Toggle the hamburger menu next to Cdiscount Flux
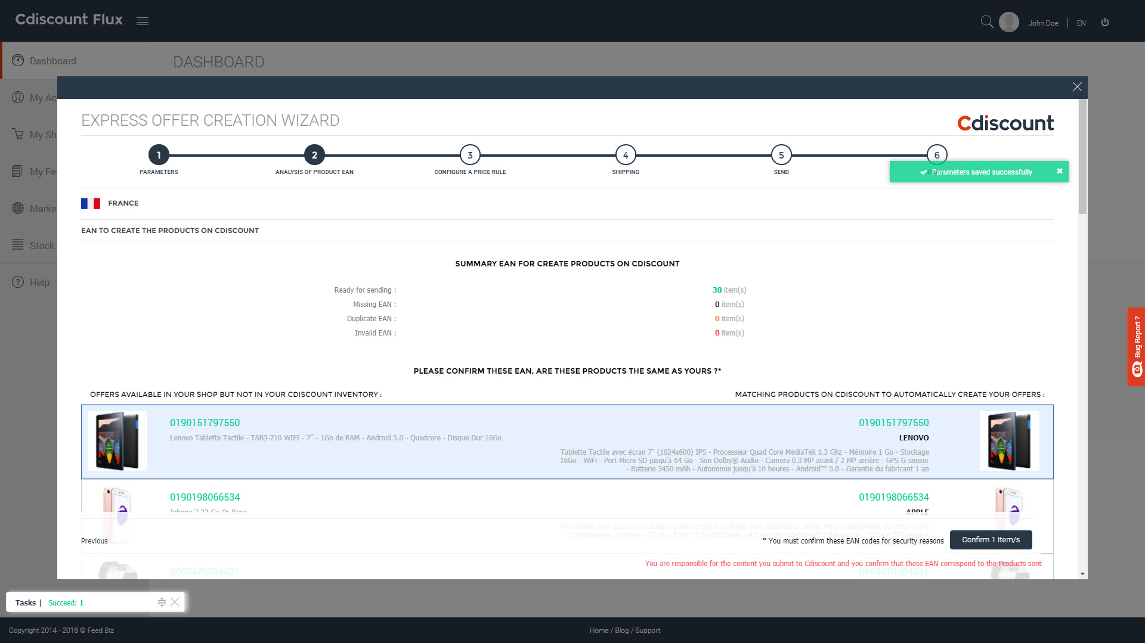 pyautogui.click(x=142, y=21)
